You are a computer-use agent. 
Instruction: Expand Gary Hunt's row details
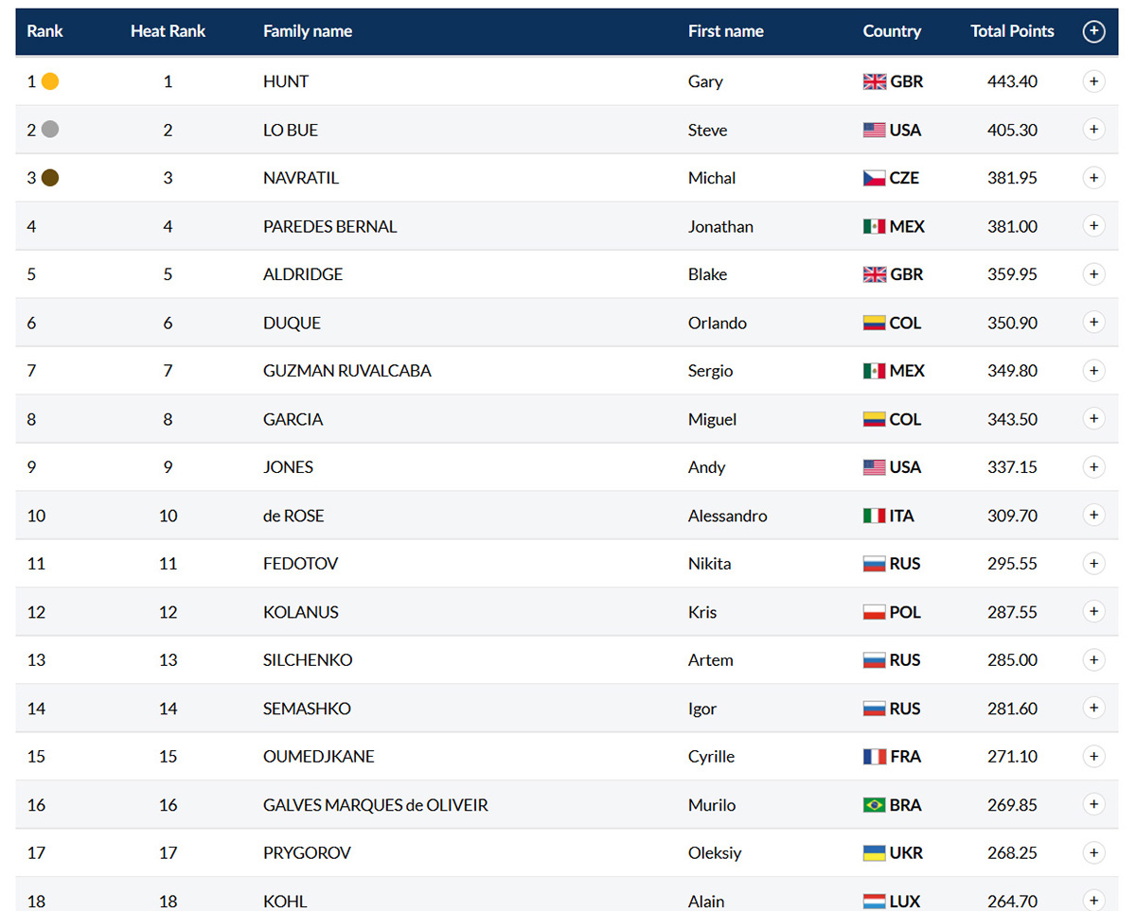1093,81
